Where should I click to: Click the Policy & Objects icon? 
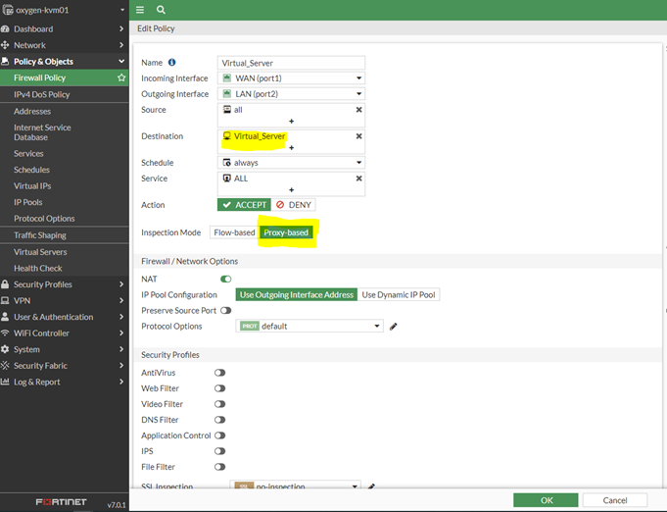point(5,62)
